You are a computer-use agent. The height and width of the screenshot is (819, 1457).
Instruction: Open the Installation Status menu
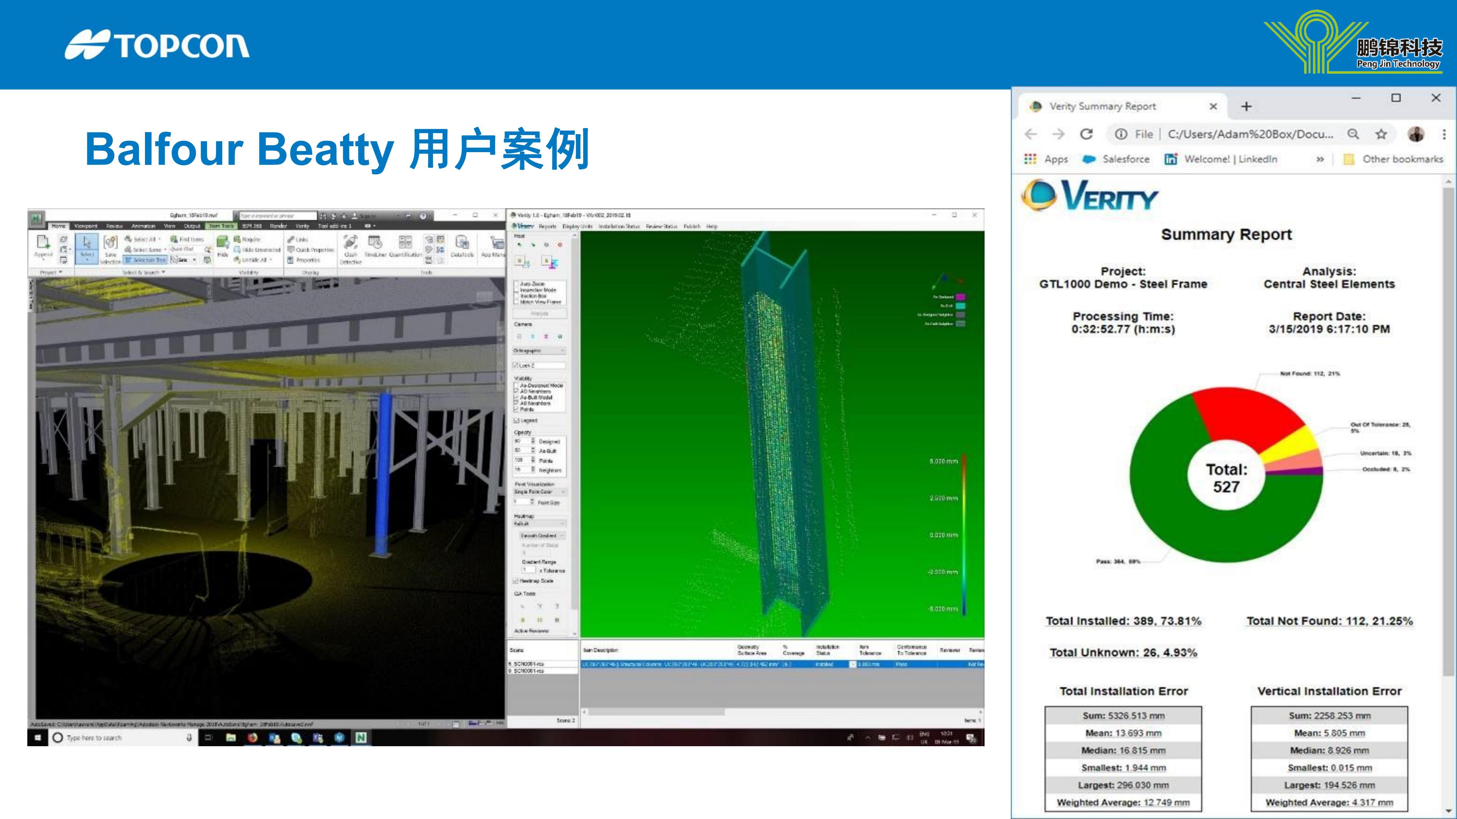point(619,226)
